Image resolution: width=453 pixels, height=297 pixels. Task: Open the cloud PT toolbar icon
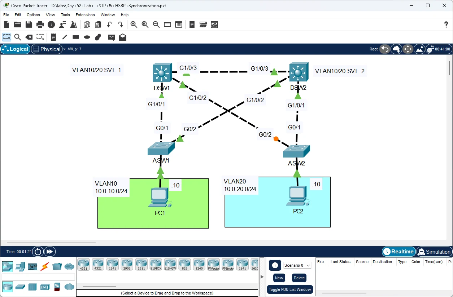point(214,25)
